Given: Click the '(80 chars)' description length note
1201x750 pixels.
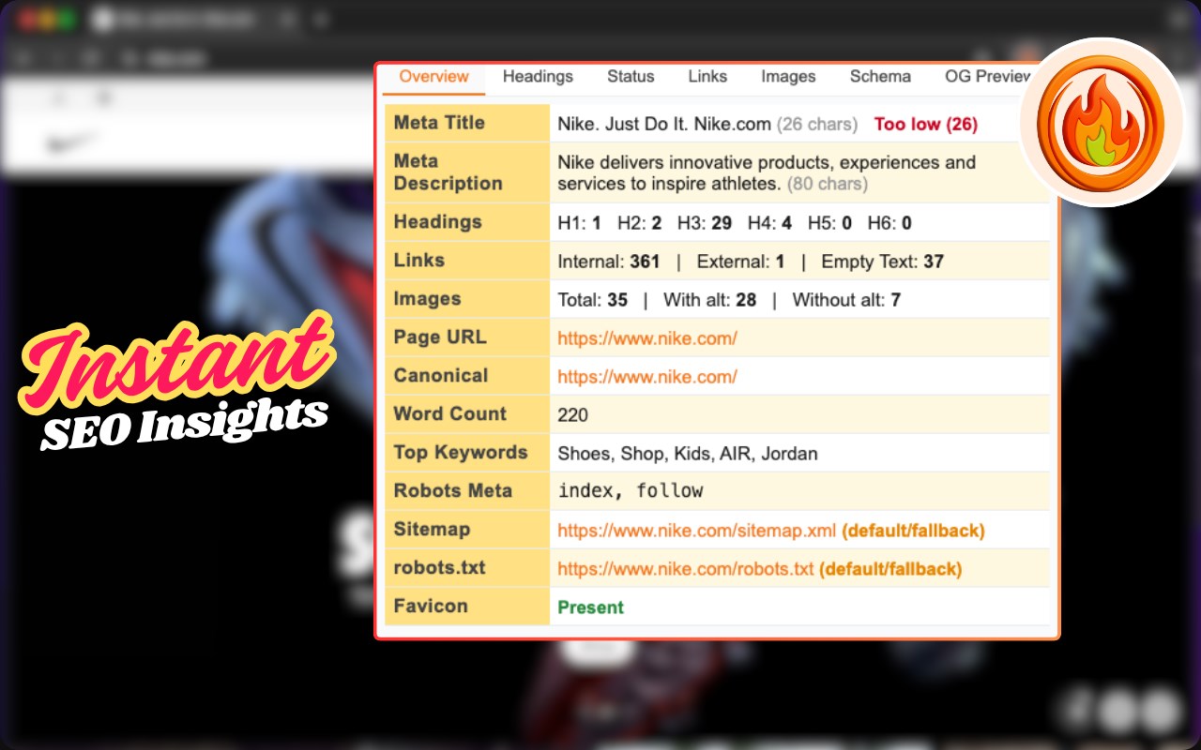Looking at the screenshot, I should (828, 184).
